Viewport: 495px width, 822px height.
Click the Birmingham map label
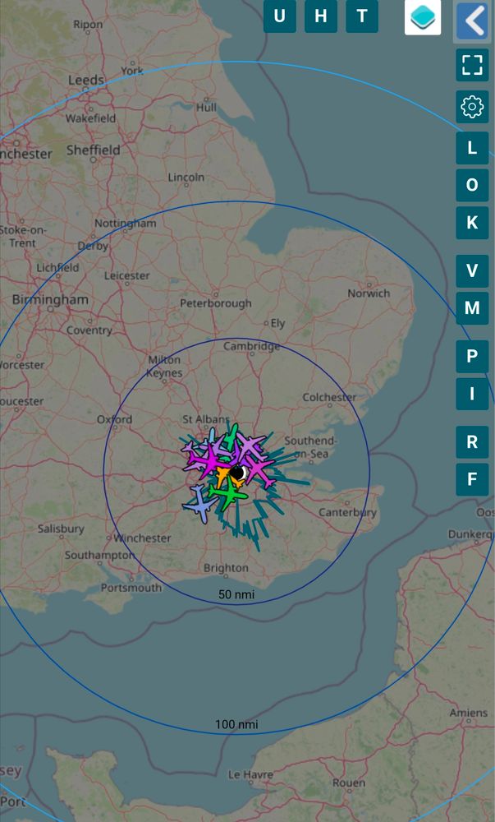coord(50,300)
